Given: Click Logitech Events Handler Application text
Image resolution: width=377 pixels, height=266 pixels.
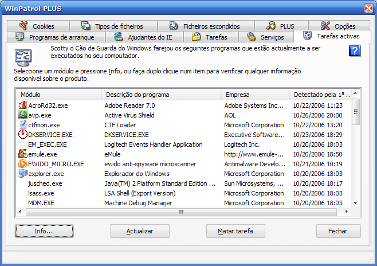Looking at the screenshot, I should (x=154, y=144).
